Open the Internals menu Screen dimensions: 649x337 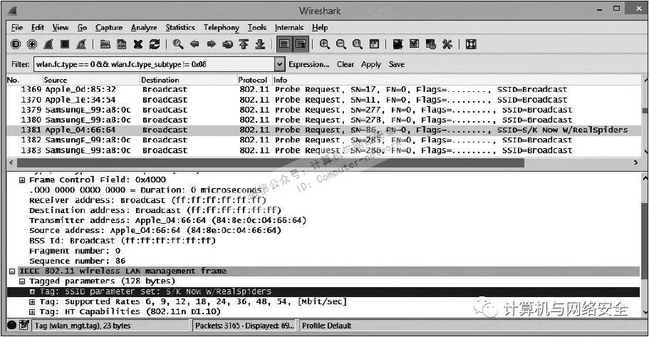point(289,27)
